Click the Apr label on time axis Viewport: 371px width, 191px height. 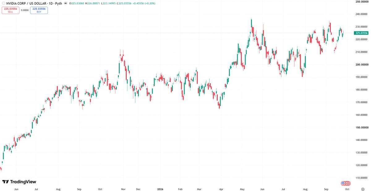point(221,189)
